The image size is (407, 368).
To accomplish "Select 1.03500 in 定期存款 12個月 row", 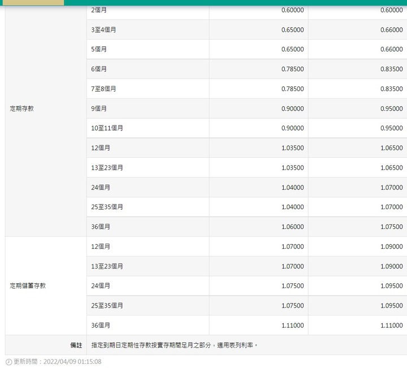I will click(293, 148).
